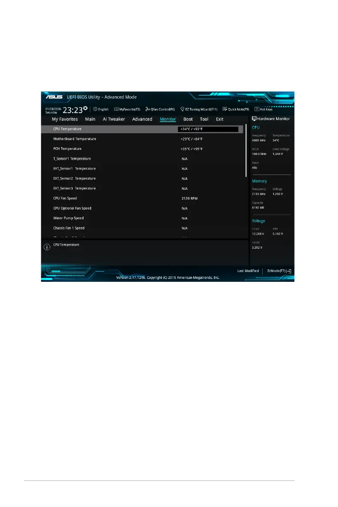Viewport: 338px width, 507px height.
Task: Click the info icon in the help pane
Action: click(47, 247)
